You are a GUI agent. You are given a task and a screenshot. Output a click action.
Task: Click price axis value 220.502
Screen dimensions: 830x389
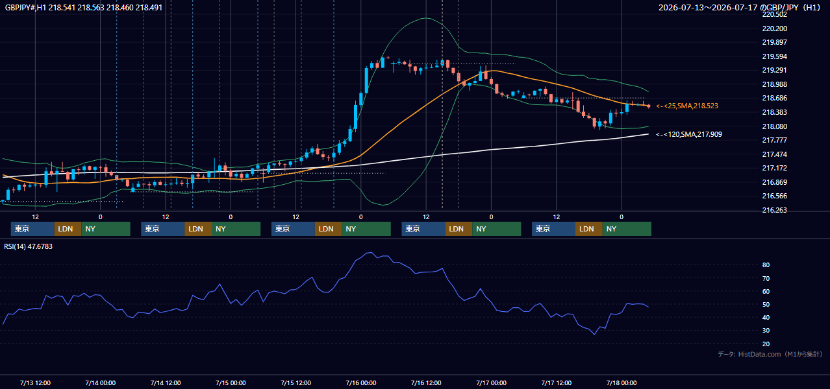coord(775,14)
